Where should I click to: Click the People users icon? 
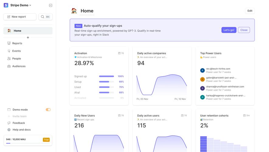tap(9, 58)
